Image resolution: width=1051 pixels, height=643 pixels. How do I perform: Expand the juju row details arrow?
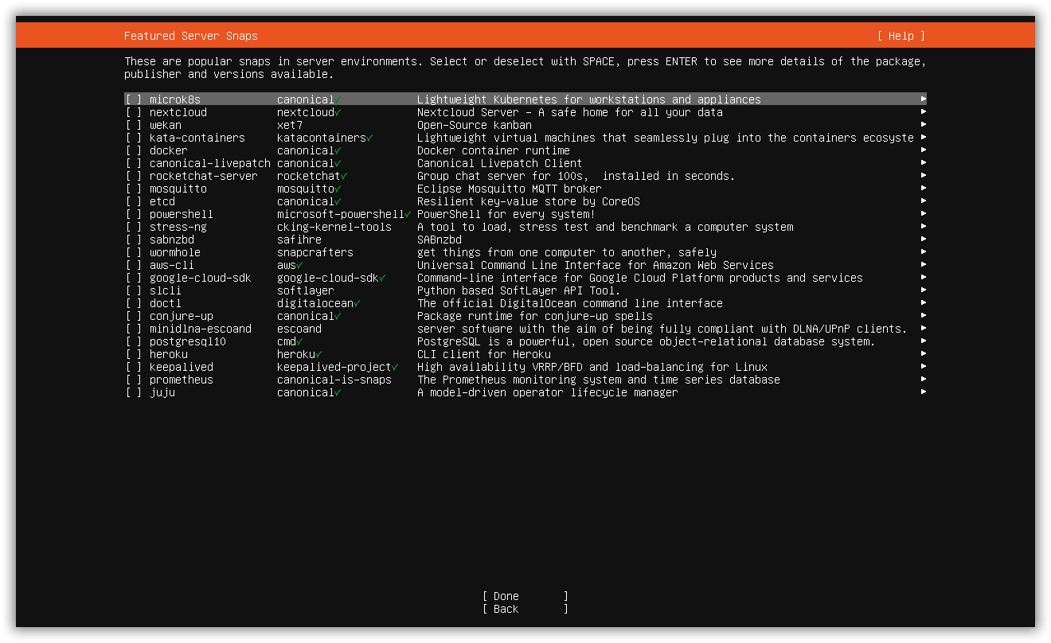click(924, 392)
